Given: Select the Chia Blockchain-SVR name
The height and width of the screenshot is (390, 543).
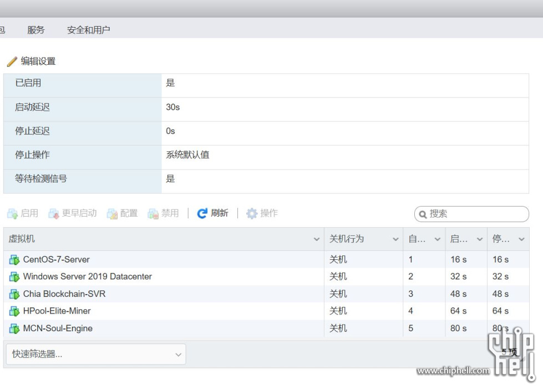Looking at the screenshot, I should click(x=64, y=294).
